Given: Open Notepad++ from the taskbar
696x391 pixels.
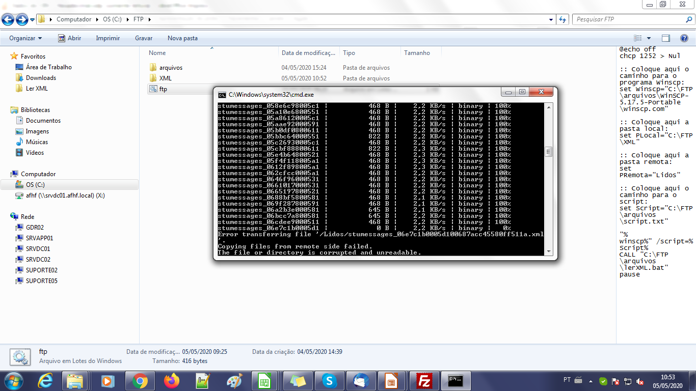Looking at the screenshot, I should pos(203,380).
